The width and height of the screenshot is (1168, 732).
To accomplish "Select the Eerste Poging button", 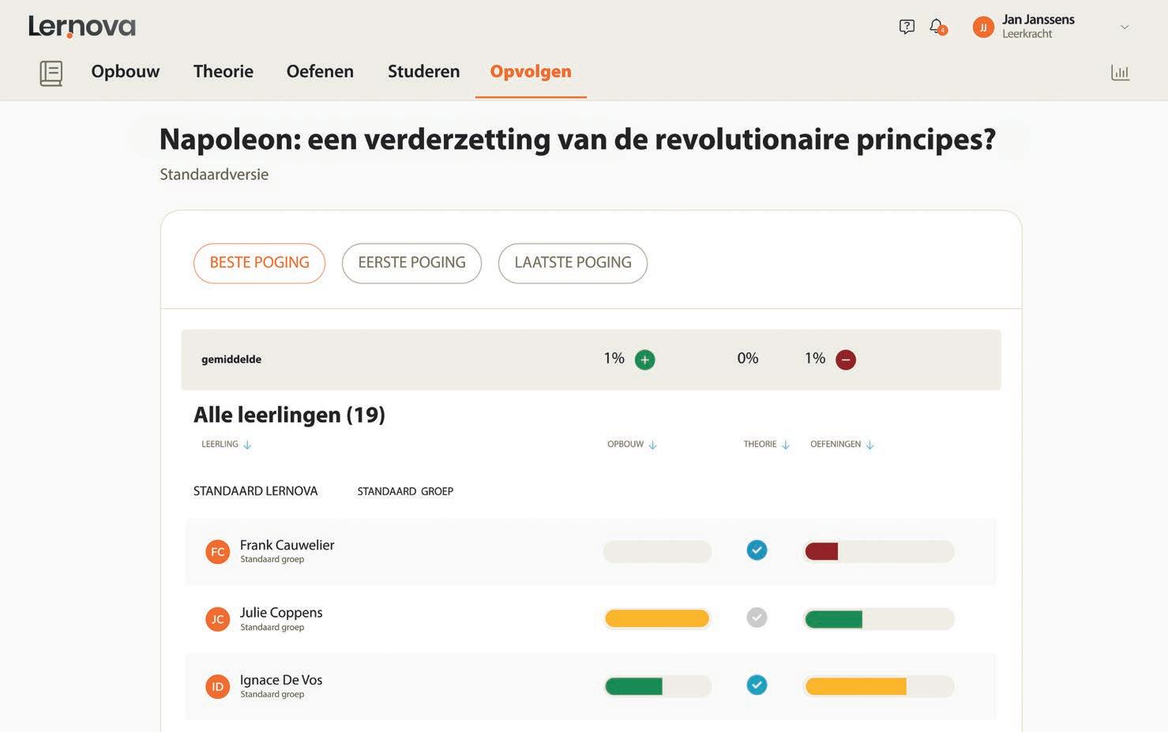I will click(x=411, y=263).
